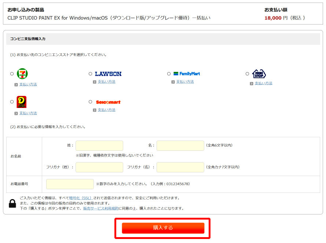
Task: Click the LAWSON store logo
Action: coord(108,74)
